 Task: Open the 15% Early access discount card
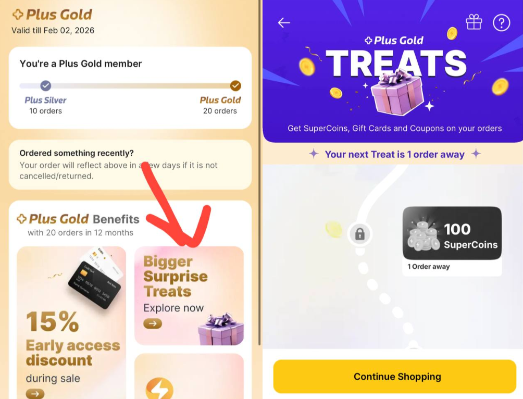(x=71, y=322)
